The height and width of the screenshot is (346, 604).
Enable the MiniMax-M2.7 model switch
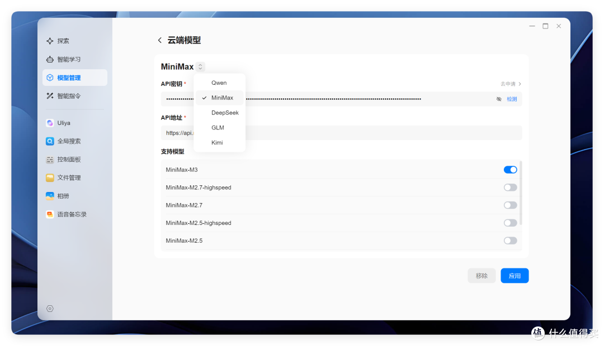click(x=511, y=205)
